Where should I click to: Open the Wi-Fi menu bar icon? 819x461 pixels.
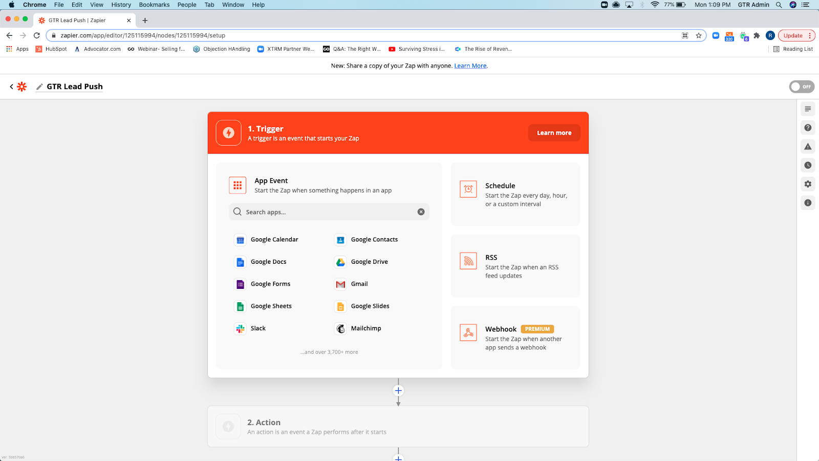[x=655, y=5]
